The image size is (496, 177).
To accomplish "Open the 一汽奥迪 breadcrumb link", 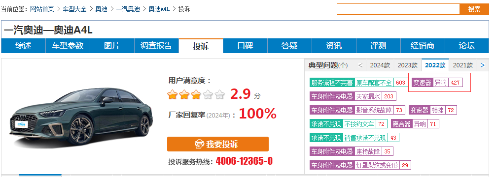I will (x=128, y=9).
